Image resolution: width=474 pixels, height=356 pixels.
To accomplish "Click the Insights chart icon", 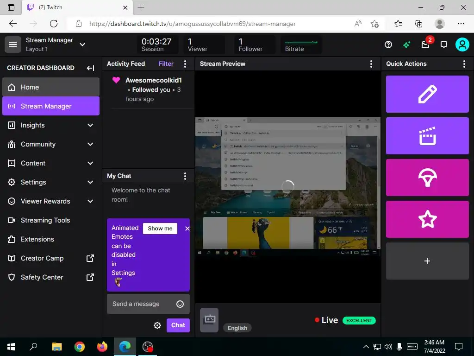I will point(12,125).
